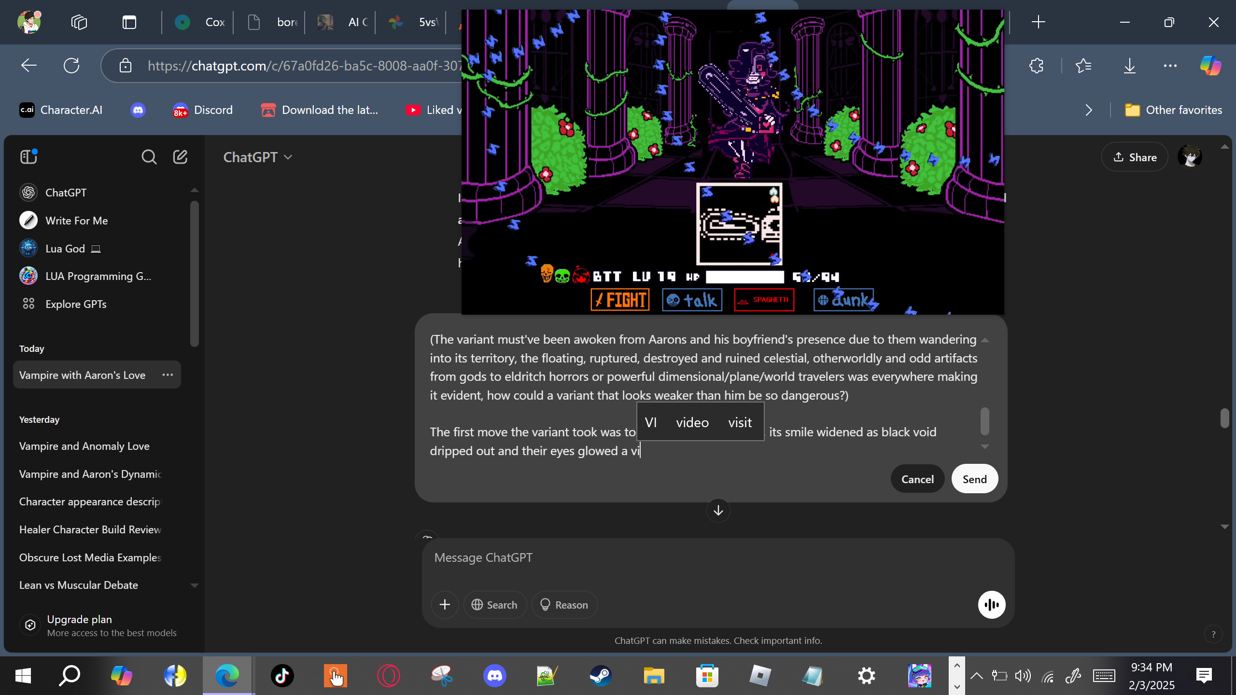Open the Character.AI bookmark

(x=61, y=110)
